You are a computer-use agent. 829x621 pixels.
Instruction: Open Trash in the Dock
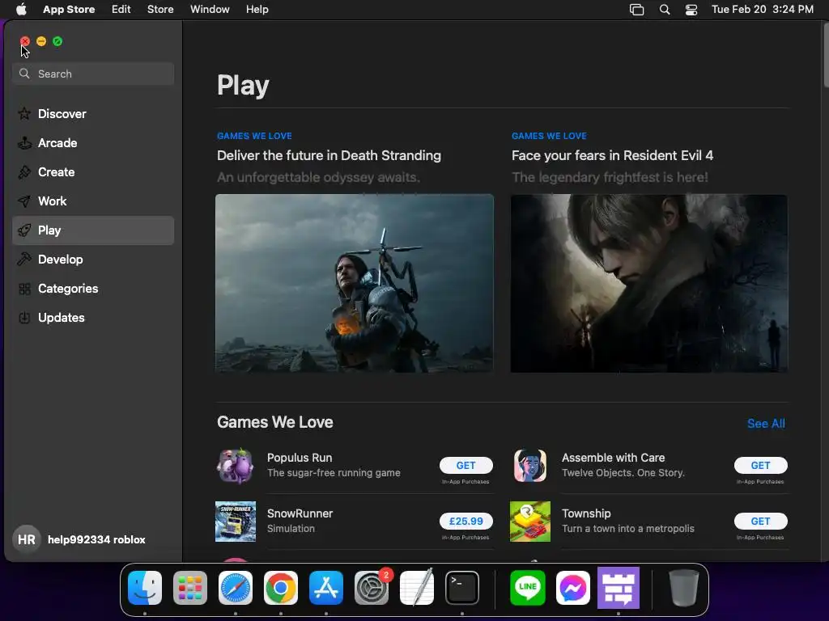point(683,588)
